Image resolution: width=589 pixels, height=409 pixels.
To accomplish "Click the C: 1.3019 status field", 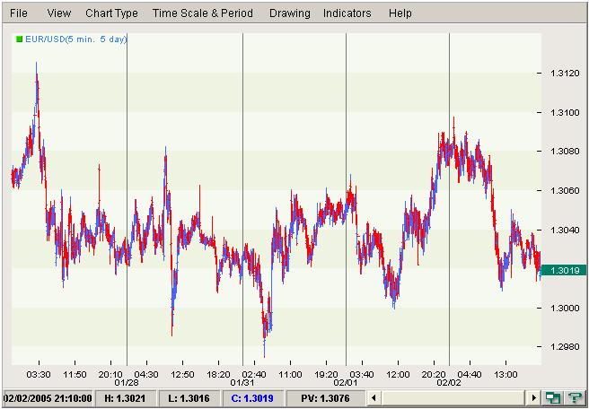I will tap(252, 398).
